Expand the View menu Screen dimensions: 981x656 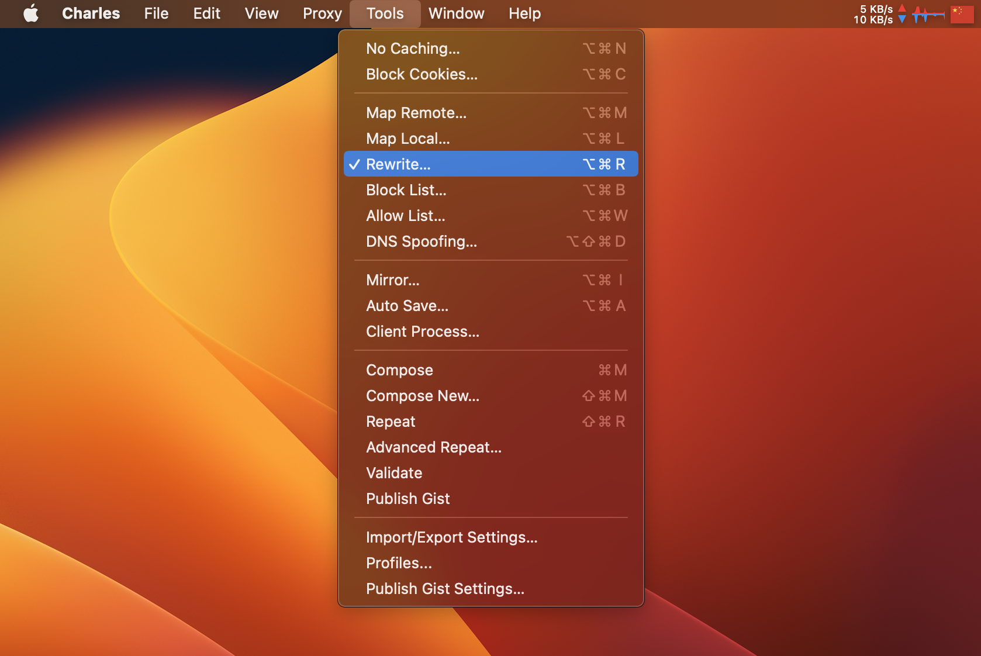[261, 13]
